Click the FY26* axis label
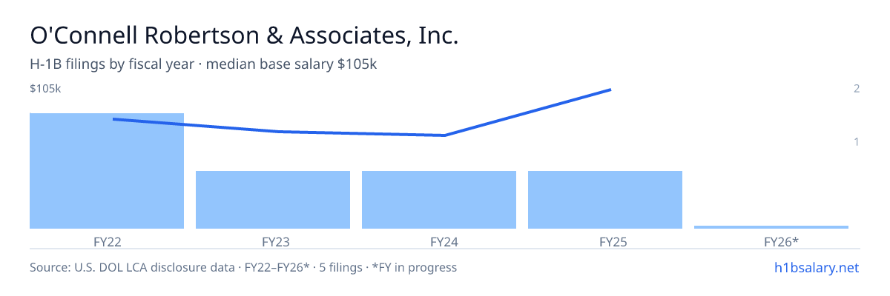The image size is (890, 296). 781,242
